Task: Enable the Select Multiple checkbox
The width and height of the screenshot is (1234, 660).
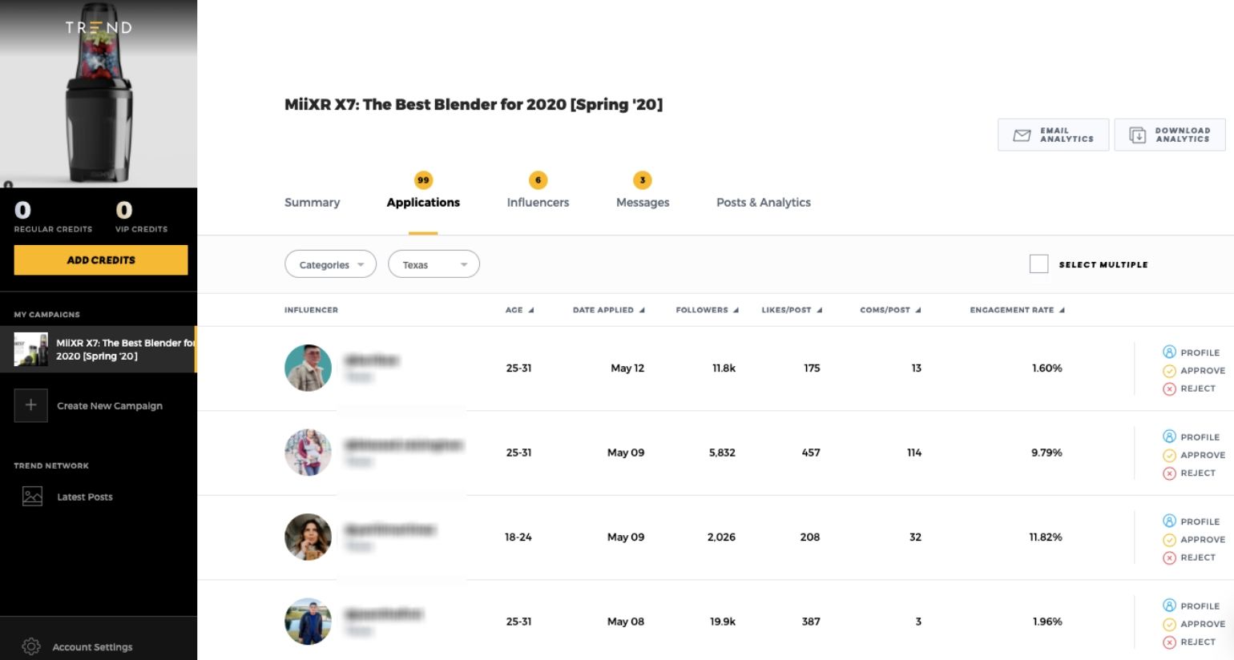Action: pos(1038,264)
